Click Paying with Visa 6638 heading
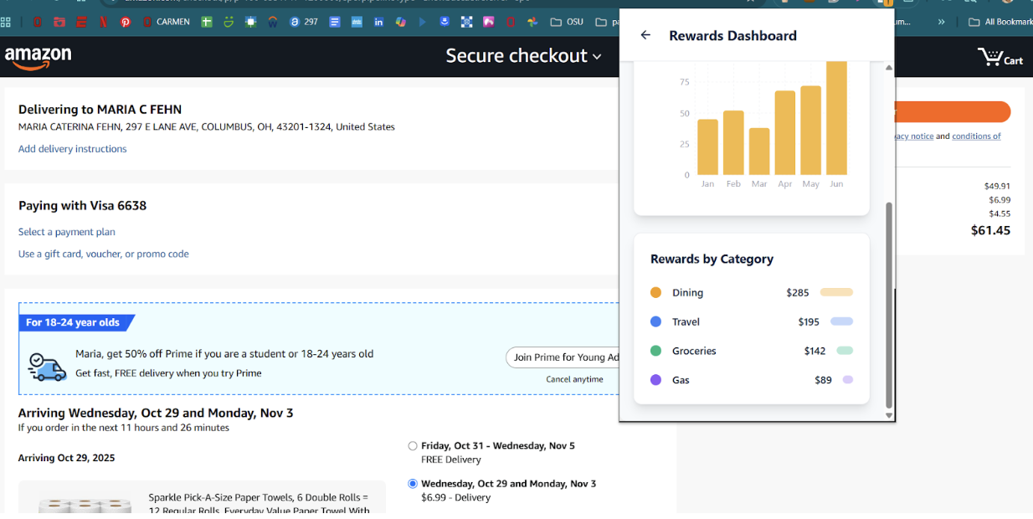This screenshot has height=519, width=1033. [82, 205]
